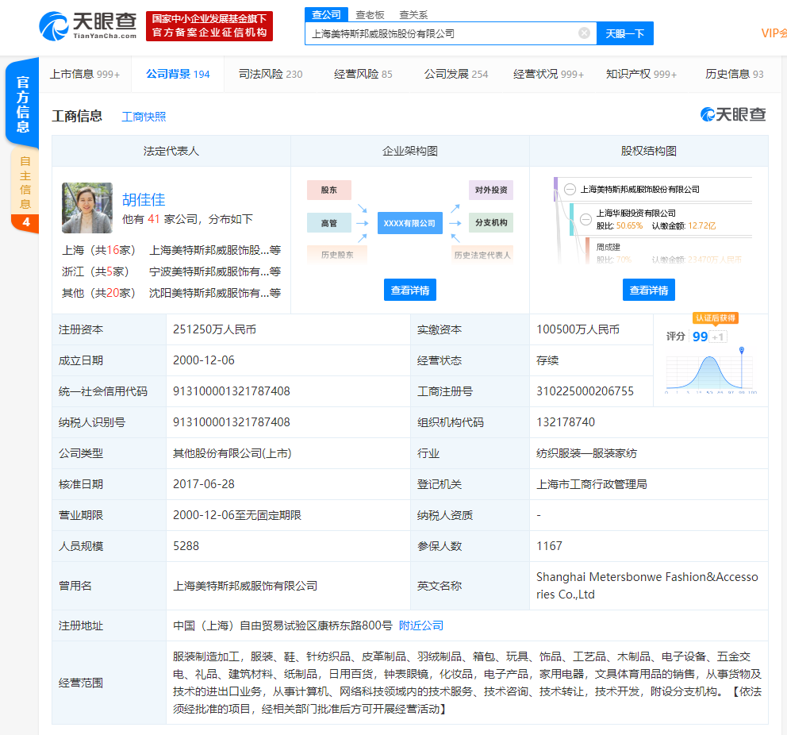Click the 股东 node in structure chart
The height and width of the screenshot is (735, 787).
[328, 190]
